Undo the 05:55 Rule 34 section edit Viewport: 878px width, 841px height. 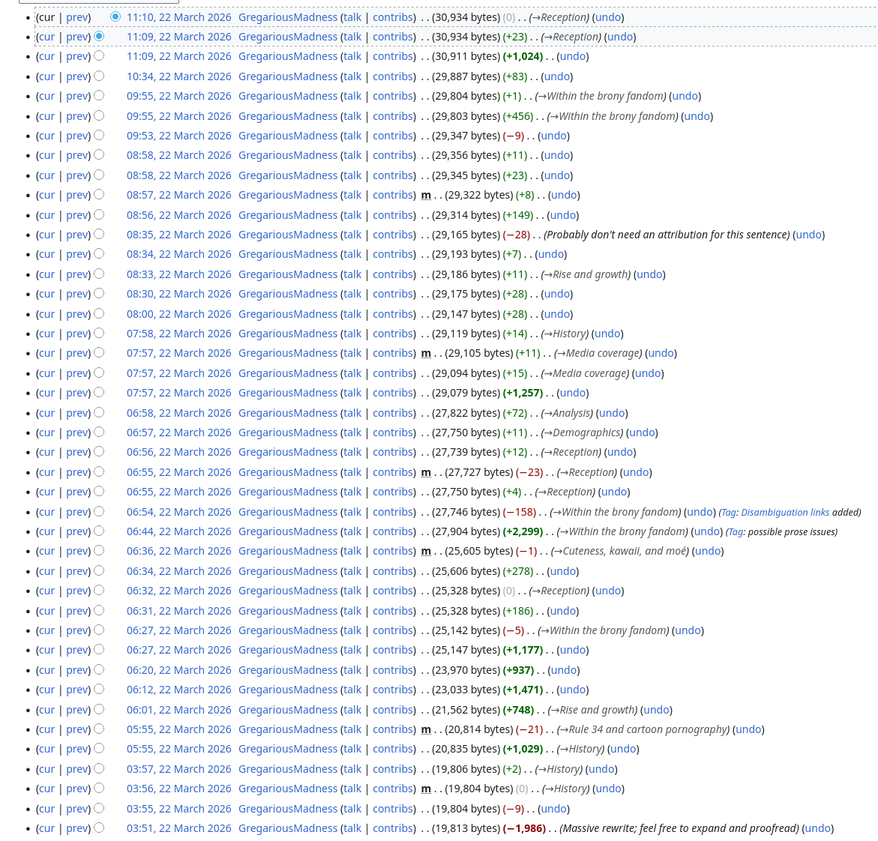tap(748, 729)
